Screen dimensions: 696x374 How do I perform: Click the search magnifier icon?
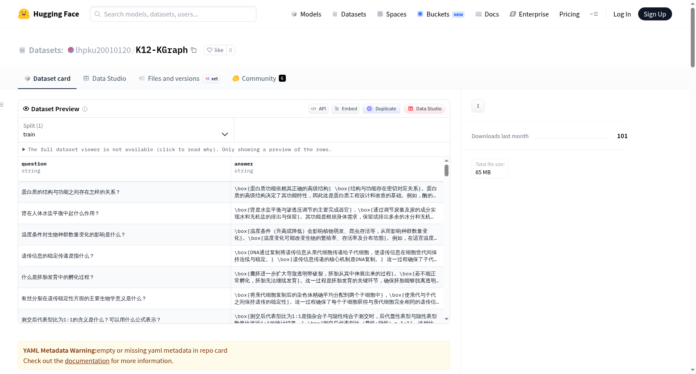[x=97, y=14]
